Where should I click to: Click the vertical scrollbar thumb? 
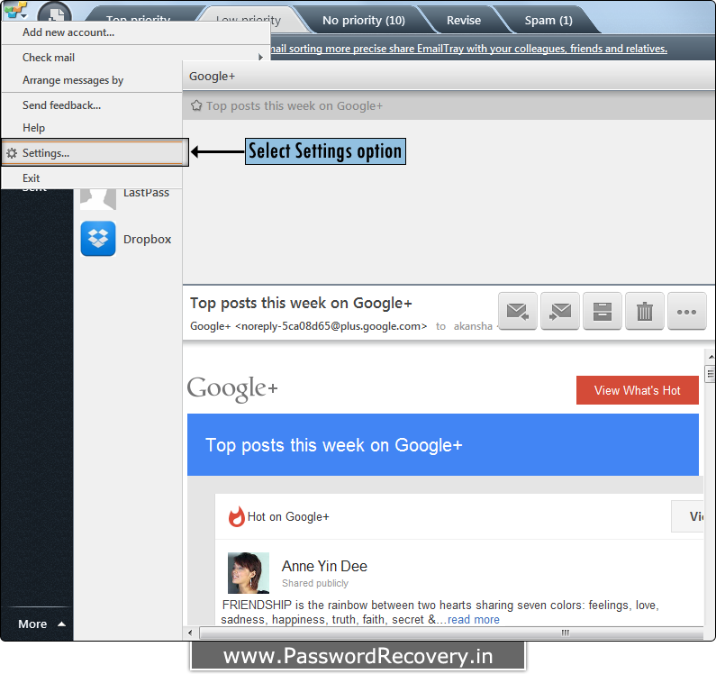(710, 373)
